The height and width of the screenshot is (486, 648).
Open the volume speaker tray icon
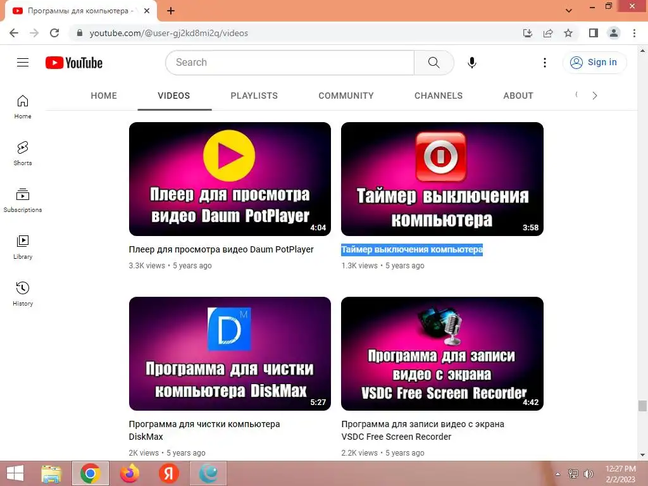point(588,474)
